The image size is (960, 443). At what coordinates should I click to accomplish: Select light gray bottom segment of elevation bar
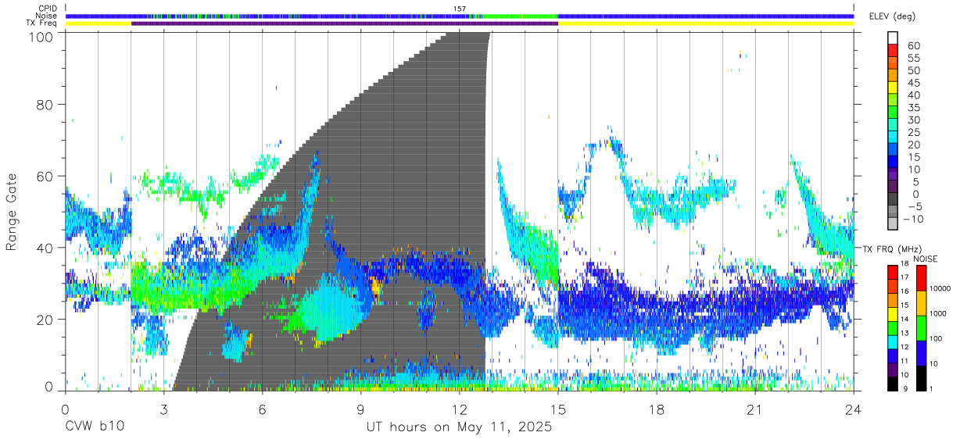coord(893,223)
